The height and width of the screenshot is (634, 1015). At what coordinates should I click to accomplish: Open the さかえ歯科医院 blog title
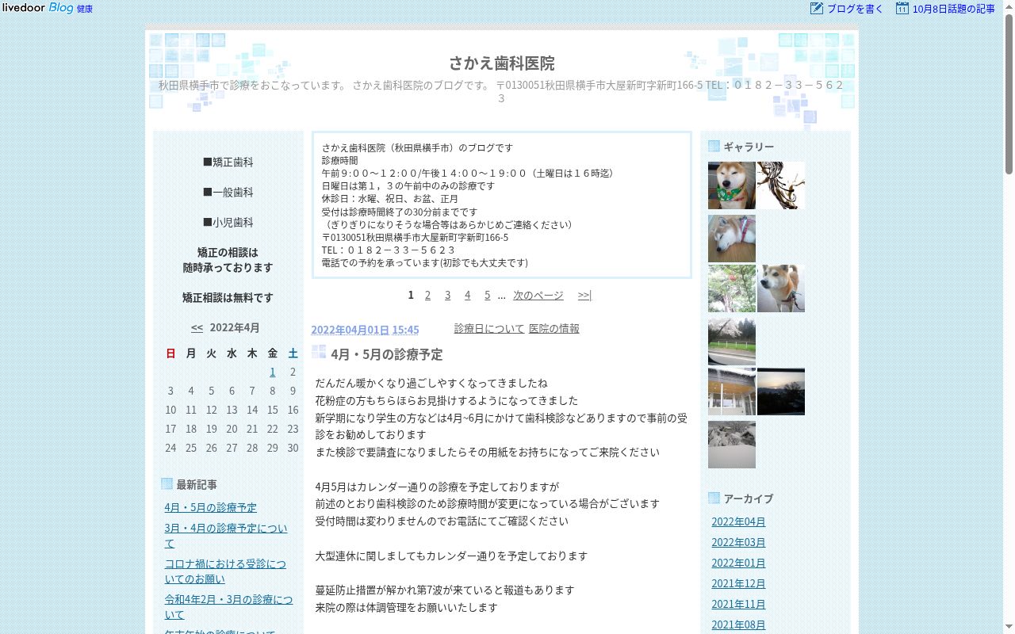502,63
